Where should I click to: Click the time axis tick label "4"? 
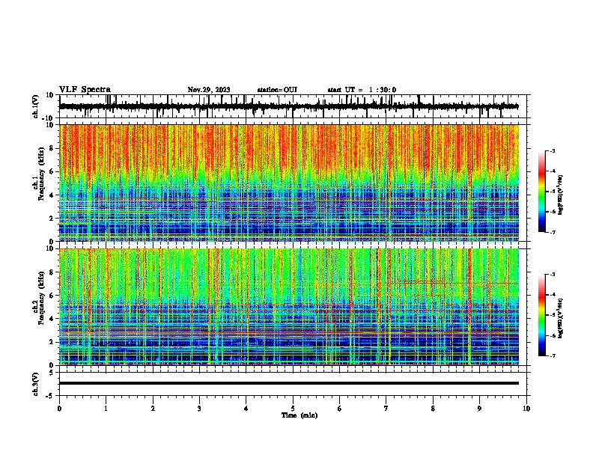[246, 409]
